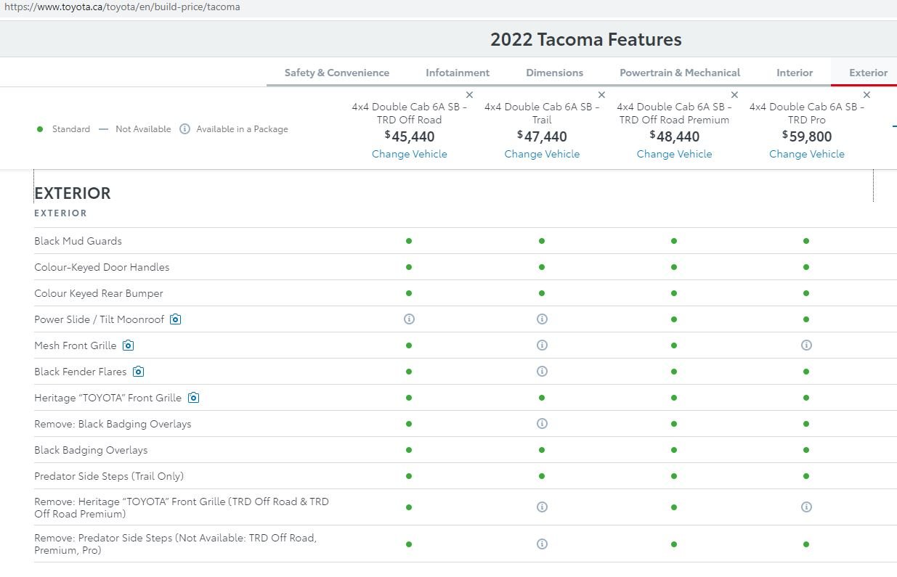Click the 'Available in a Package' legend info icon

184,129
